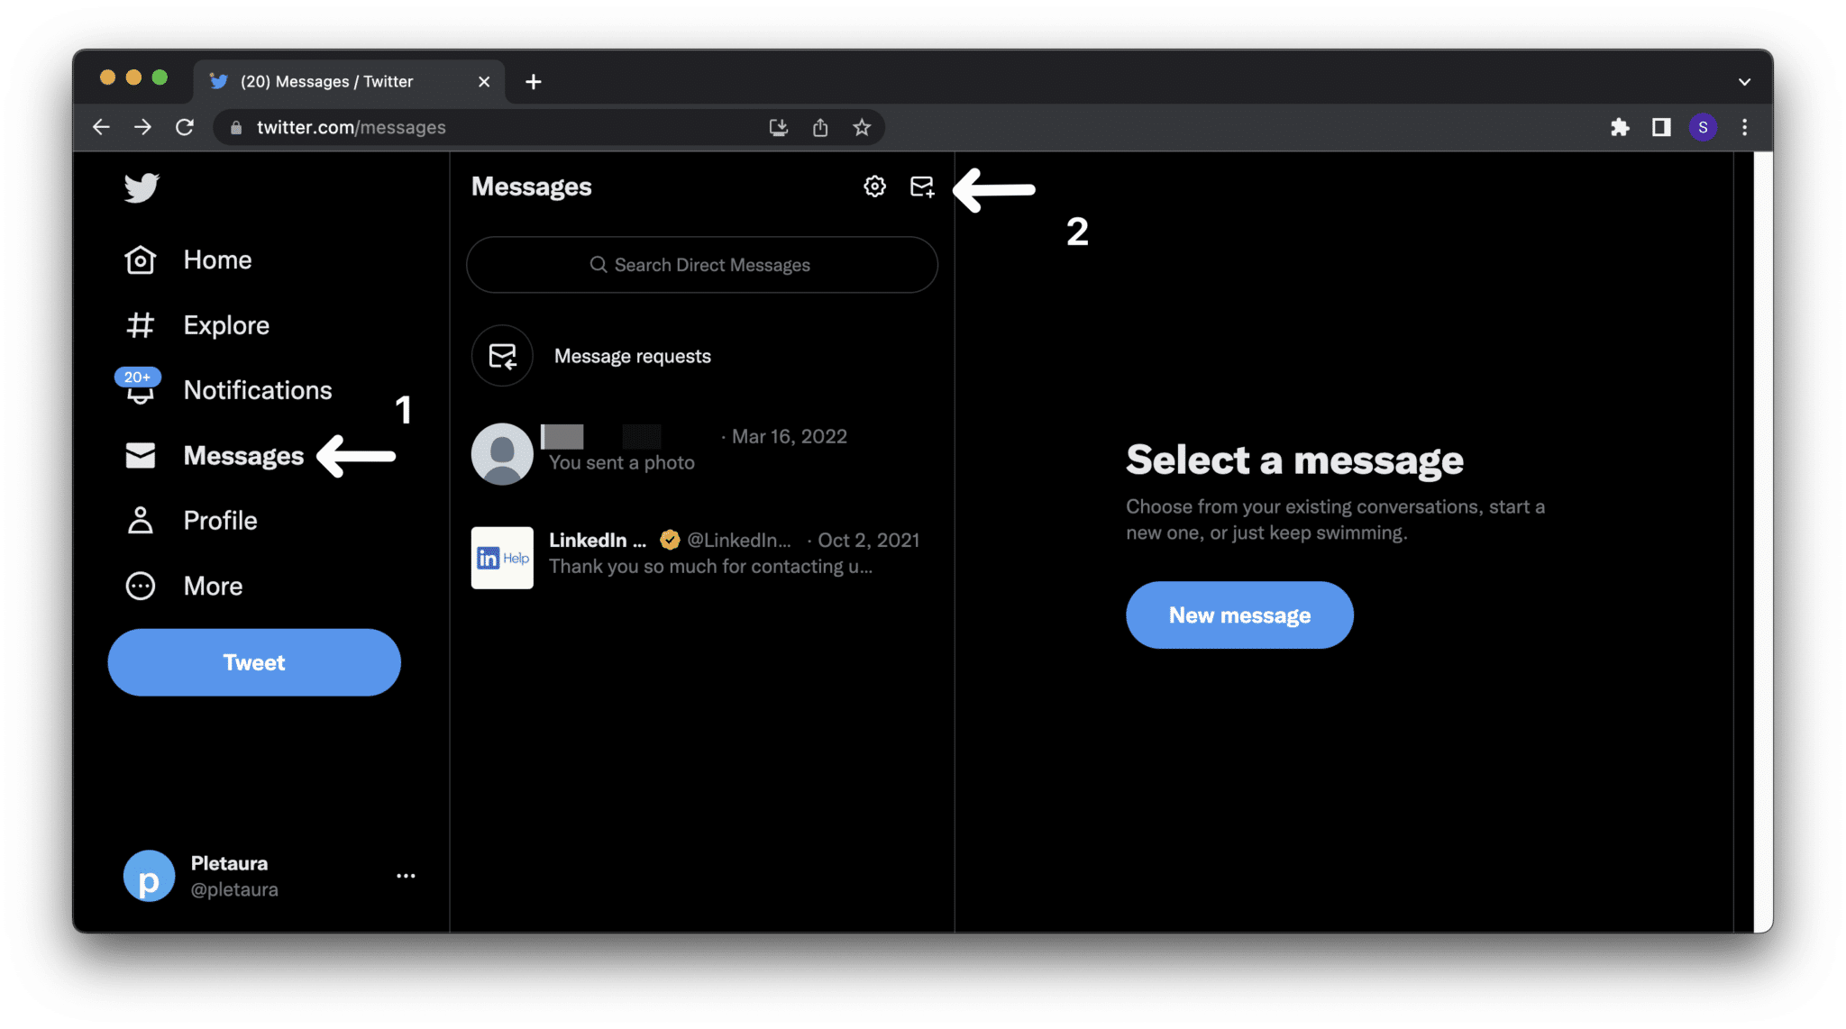Screen dimensions: 1846x1029
Task: Open the Notifications bell icon
Action: [x=141, y=389]
